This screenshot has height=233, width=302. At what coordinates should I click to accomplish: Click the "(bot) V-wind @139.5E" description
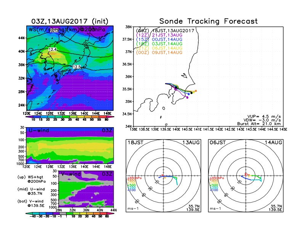pyautogui.click(x=31, y=203)
